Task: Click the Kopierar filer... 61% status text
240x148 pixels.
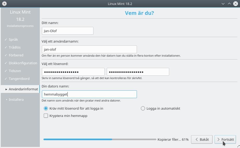Action: pos(173,139)
